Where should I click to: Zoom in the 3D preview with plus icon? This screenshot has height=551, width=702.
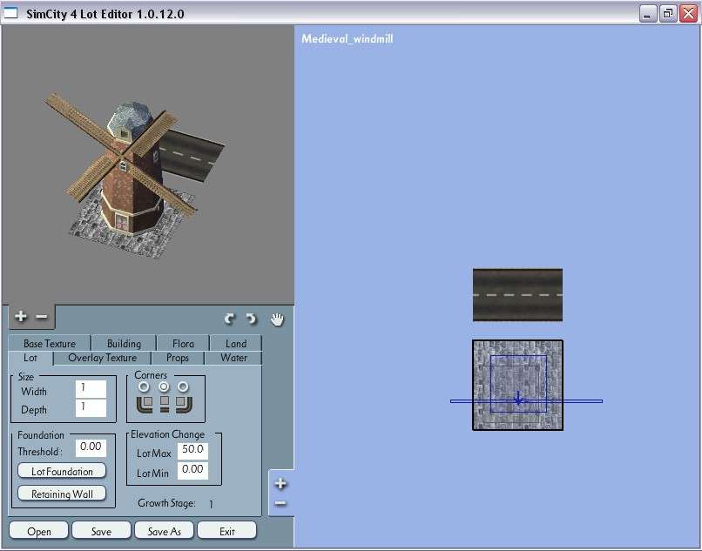(21, 317)
